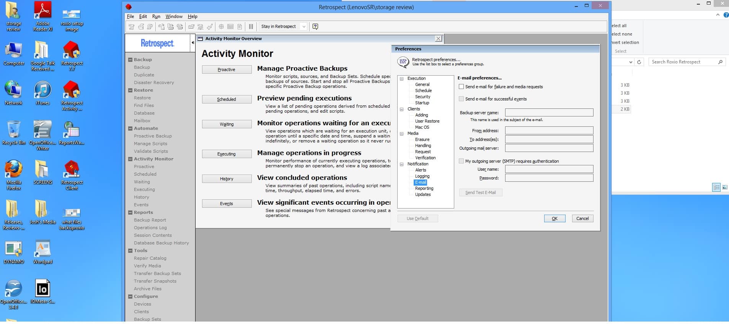
Task: Select the Google Talk Received folder icon
Action: click(x=42, y=56)
